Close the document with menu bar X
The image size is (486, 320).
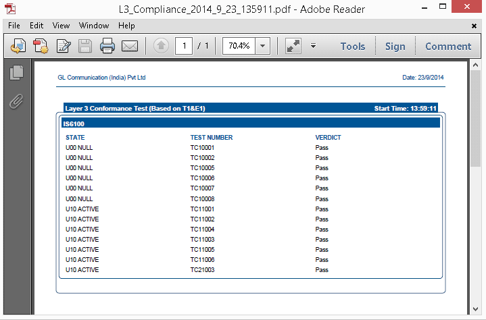tap(474, 26)
